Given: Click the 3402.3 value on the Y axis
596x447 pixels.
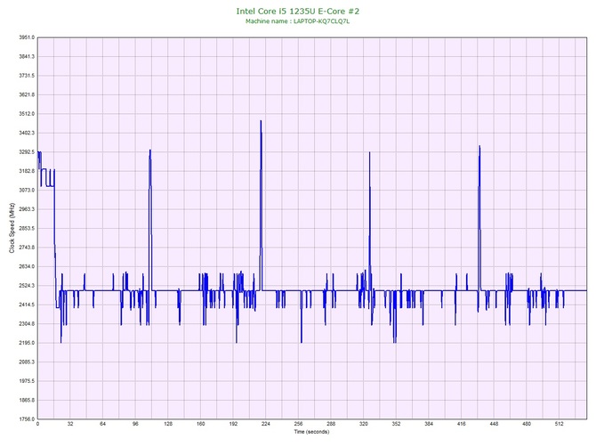Looking at the screenshot, I should click(27, 133).
